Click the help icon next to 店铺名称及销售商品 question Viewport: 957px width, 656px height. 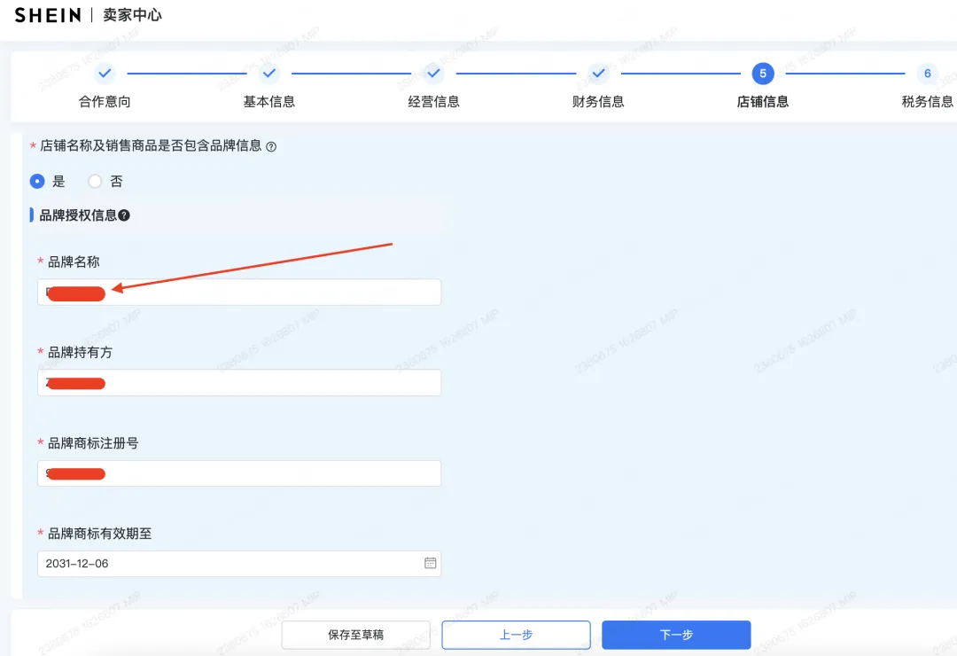(x=273, y=145)
